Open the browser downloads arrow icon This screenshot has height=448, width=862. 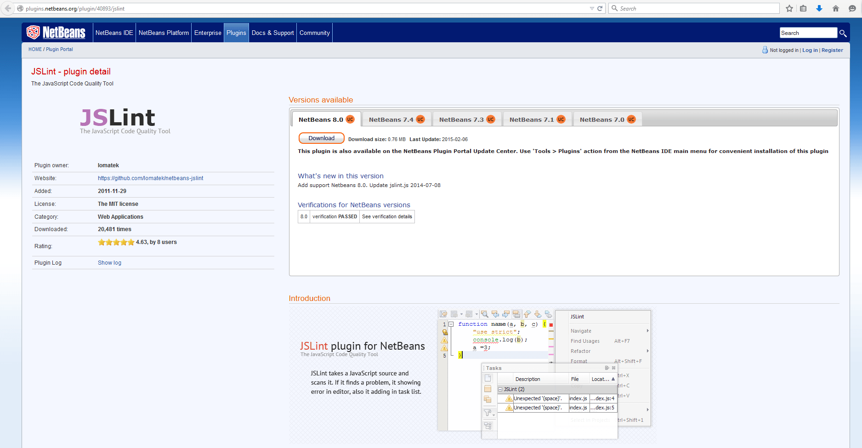point(819,8)
